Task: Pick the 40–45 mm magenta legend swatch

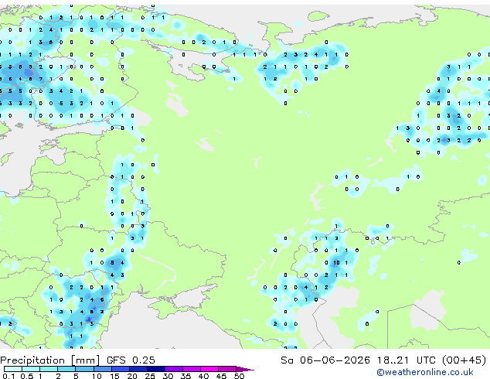Action: (209, 369)
